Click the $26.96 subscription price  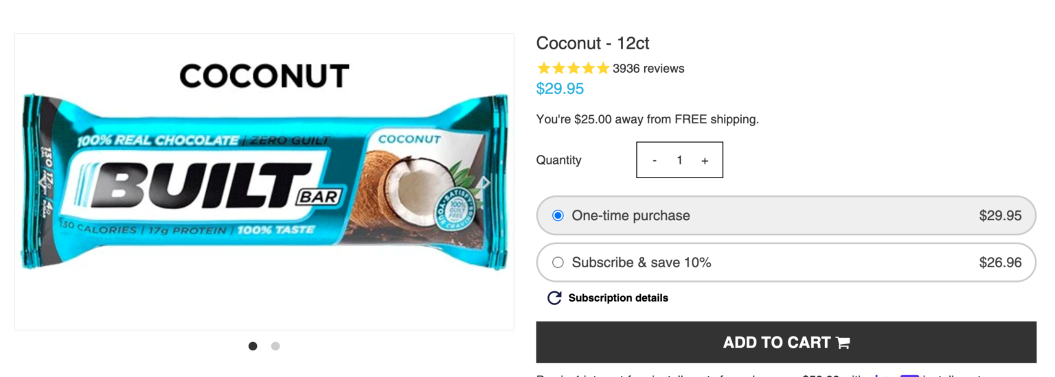[1000, 263]
